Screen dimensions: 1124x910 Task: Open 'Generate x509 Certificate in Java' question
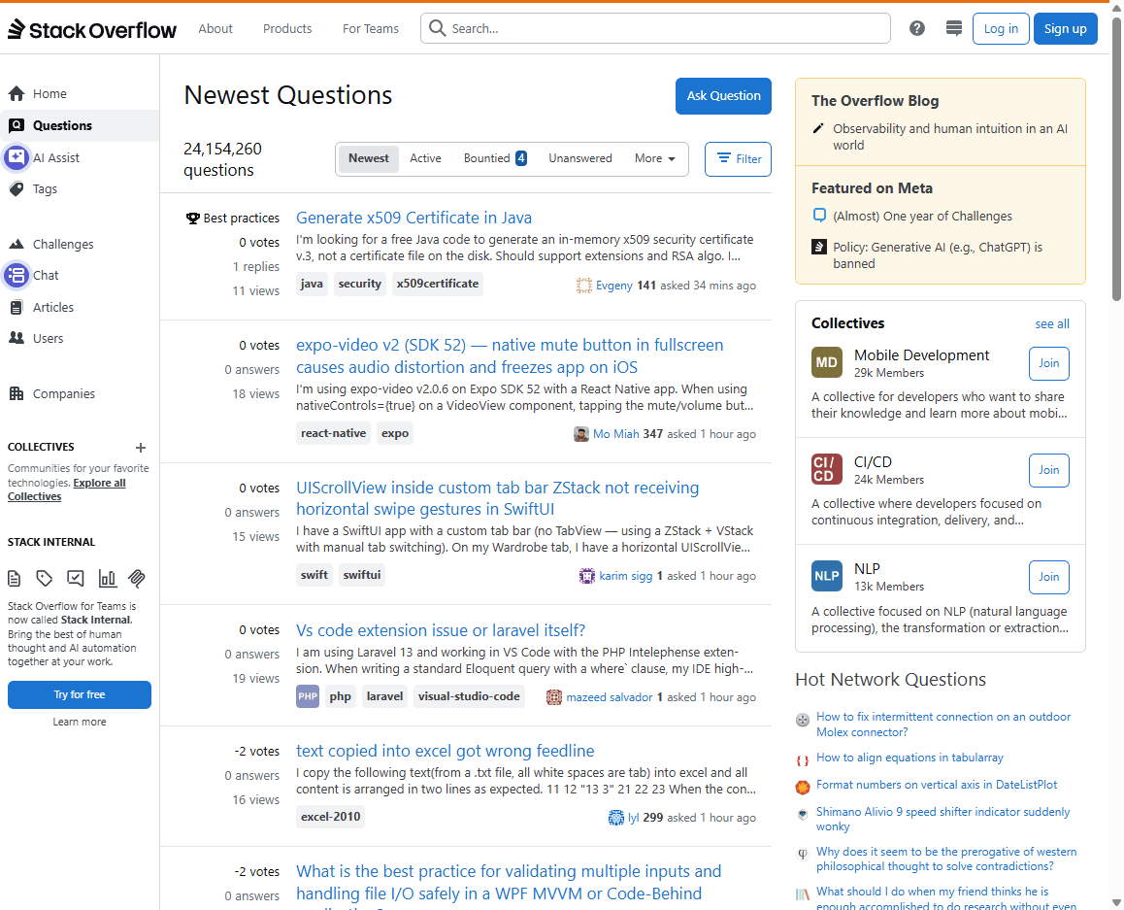[413, 218]
